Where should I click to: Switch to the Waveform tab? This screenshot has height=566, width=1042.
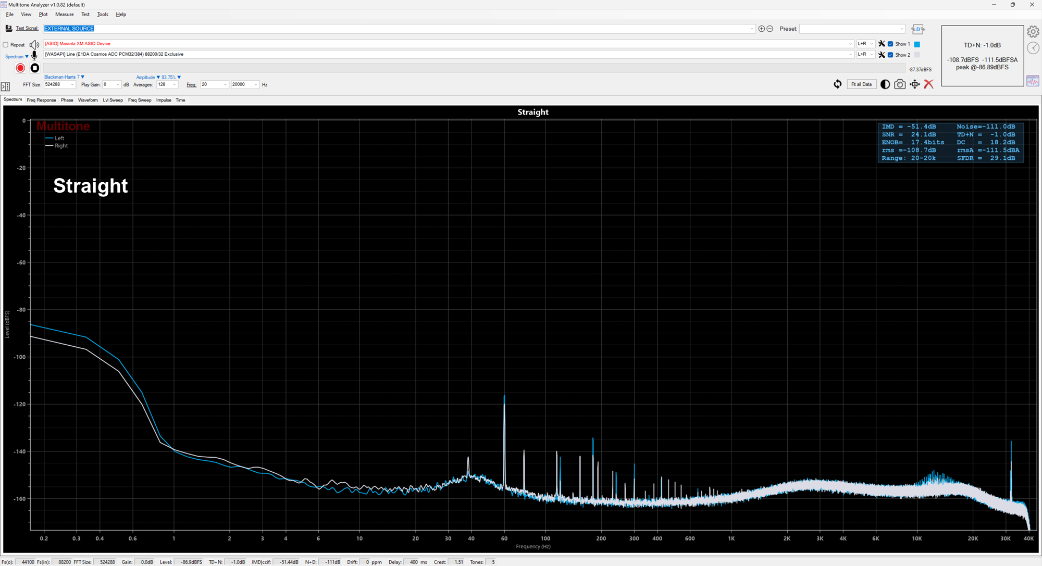pyautogui.click(x=88, y=100)
